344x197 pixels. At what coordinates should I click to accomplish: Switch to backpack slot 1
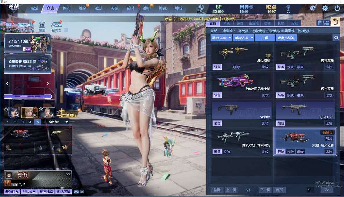point(8,122)
